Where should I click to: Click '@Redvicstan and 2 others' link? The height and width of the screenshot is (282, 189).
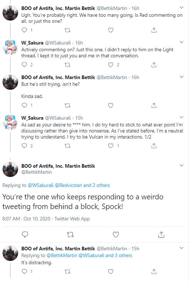82,185
